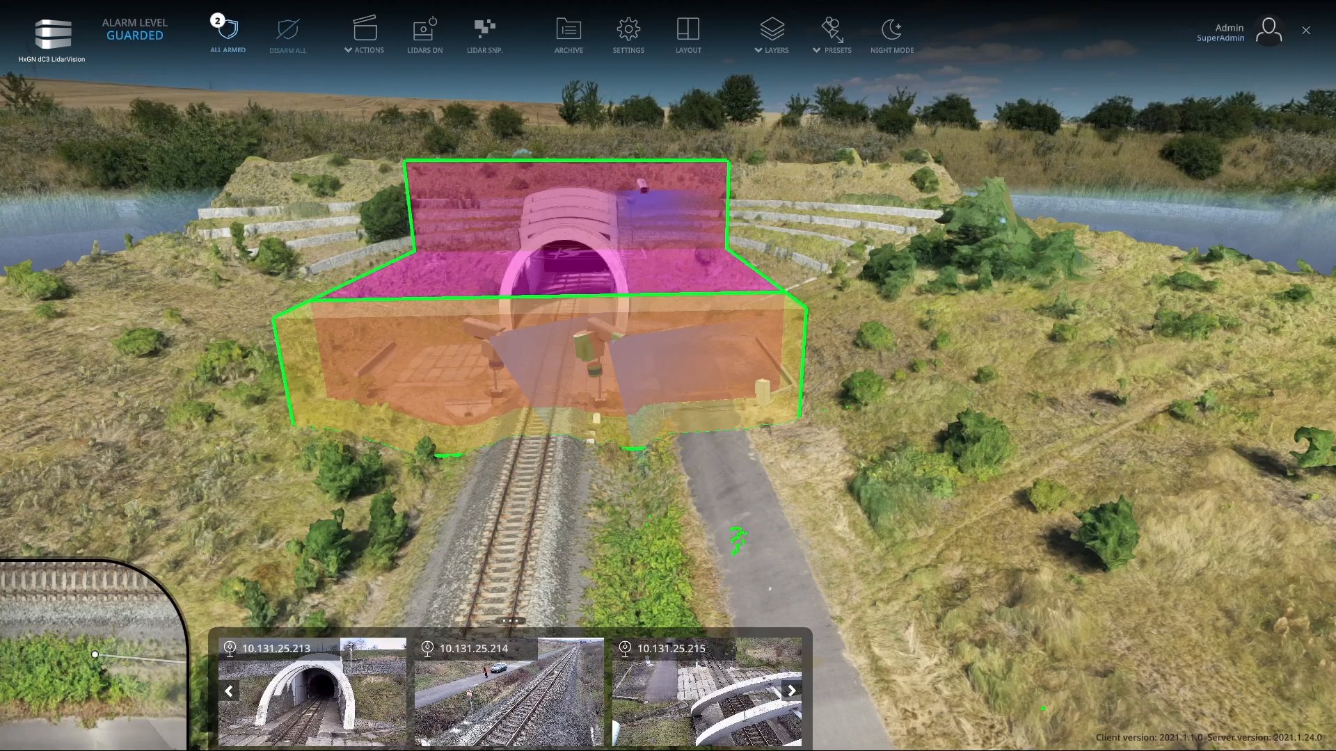
Task: Open the Layout options
Action: point(688,30)
